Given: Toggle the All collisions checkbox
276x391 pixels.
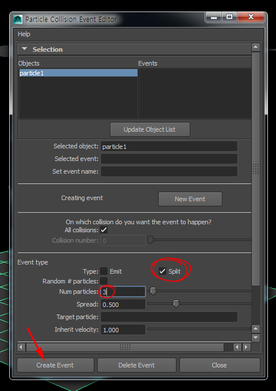Looking at the screenshot, I should [103, 230].
